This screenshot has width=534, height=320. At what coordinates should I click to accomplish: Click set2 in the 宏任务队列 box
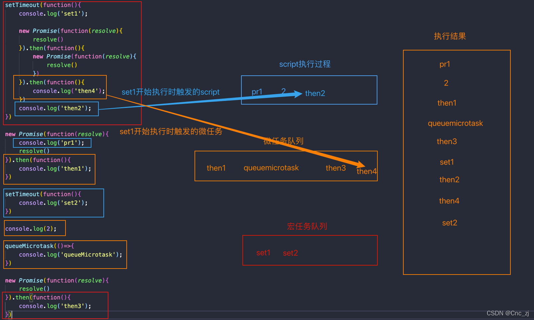point(290,253)
